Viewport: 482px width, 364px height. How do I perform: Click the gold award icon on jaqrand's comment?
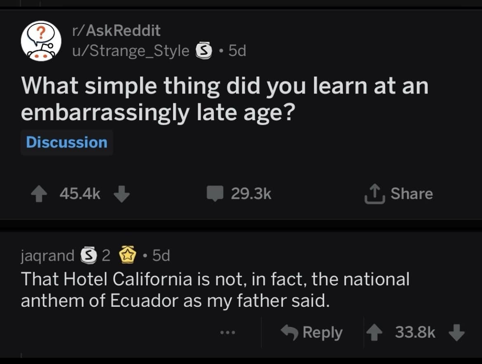(128, 255)
